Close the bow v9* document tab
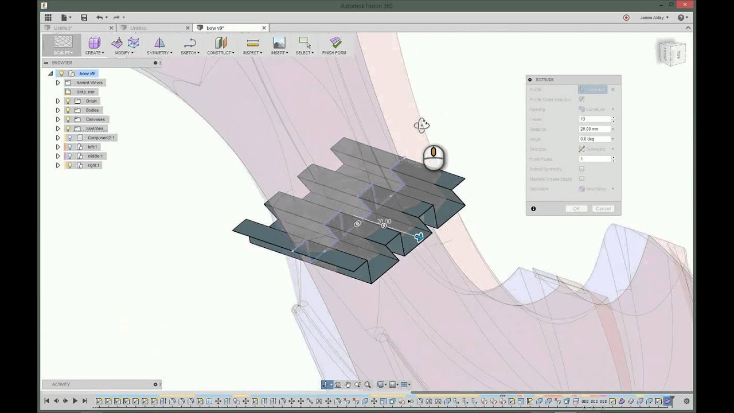This screenshot has width=734, height=413. [x=264, y=28]
